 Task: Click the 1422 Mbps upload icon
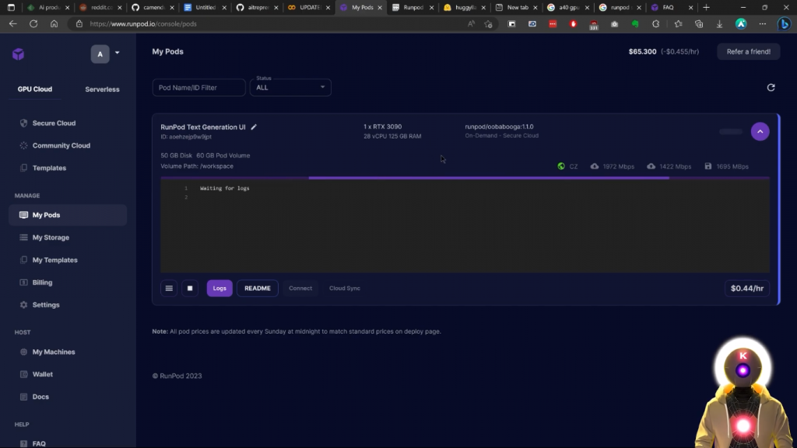(651, 166)
